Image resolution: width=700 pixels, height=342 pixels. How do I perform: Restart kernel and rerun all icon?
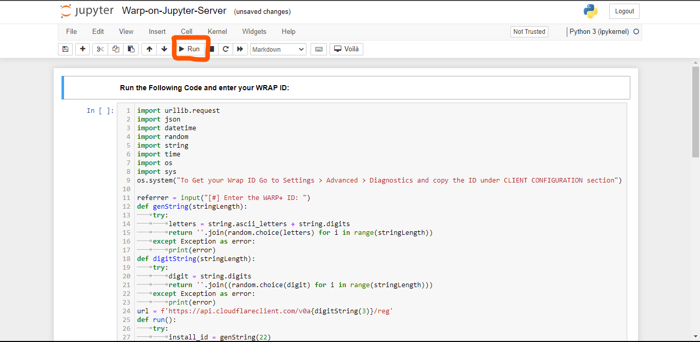[x=240, y=49]
